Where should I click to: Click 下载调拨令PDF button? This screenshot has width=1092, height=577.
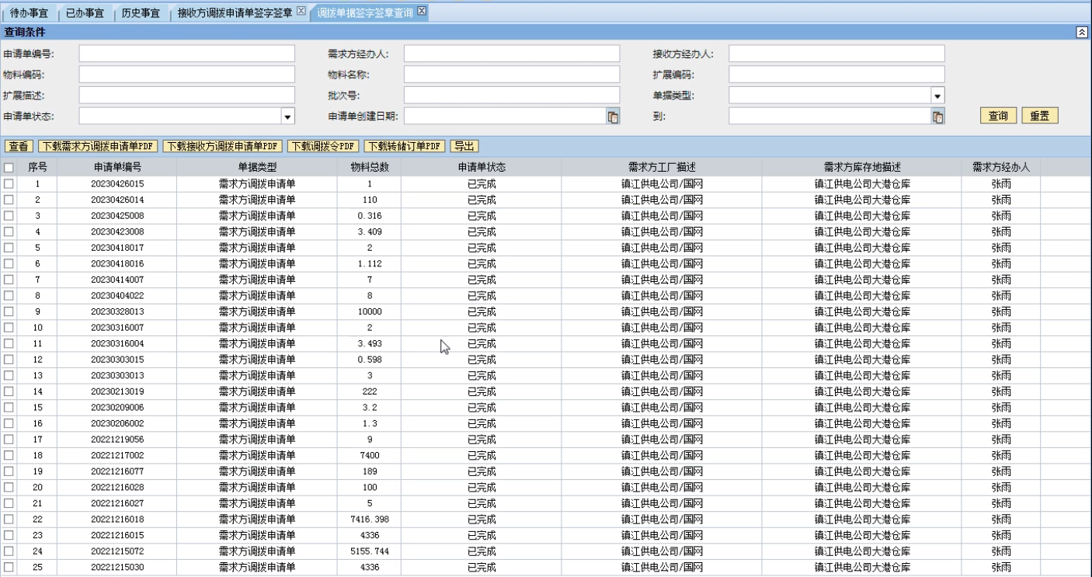[324, 146]
